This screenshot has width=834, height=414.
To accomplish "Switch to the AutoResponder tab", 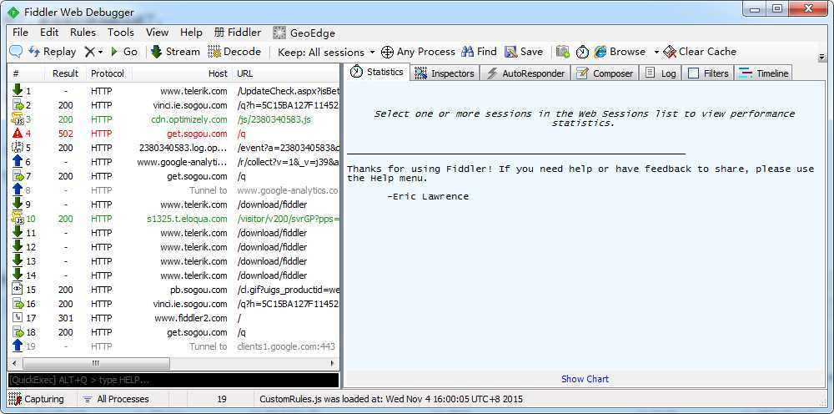I will click(x=525, y=73).
